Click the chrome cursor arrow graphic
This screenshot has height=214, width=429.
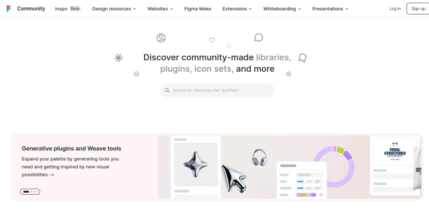coord(233,179)
